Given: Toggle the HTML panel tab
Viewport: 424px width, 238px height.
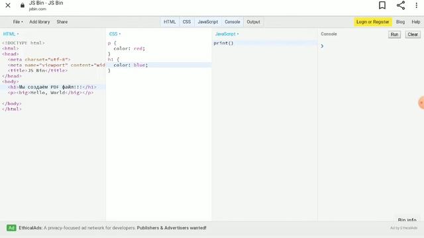Looking at the screenshot, I should coord(170,22).
